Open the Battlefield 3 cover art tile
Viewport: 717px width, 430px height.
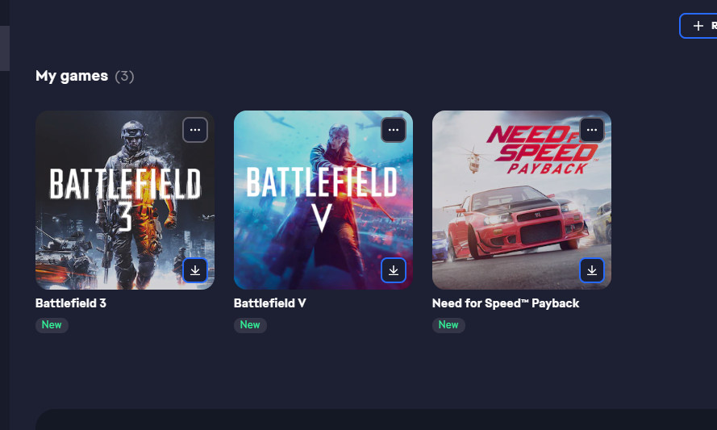click(x=125, y=200)
